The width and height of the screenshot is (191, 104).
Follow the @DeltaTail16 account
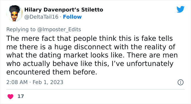coord(72,17)
